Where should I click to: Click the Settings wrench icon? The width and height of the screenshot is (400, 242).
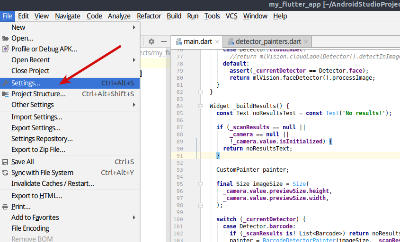click(x=5, y=83)
